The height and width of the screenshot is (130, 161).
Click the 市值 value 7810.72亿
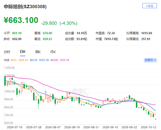[111, 39]
